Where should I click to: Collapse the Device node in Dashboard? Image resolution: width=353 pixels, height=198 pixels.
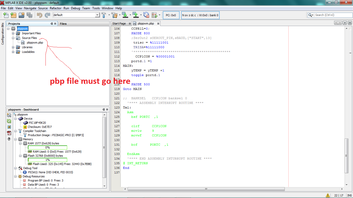16,119
